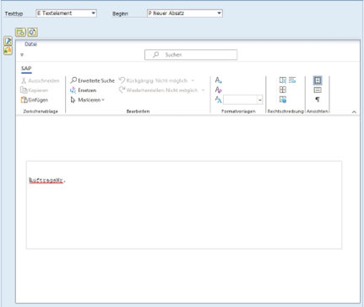Open the Formatvorlagen style dropdown arrow

point(260,100)
